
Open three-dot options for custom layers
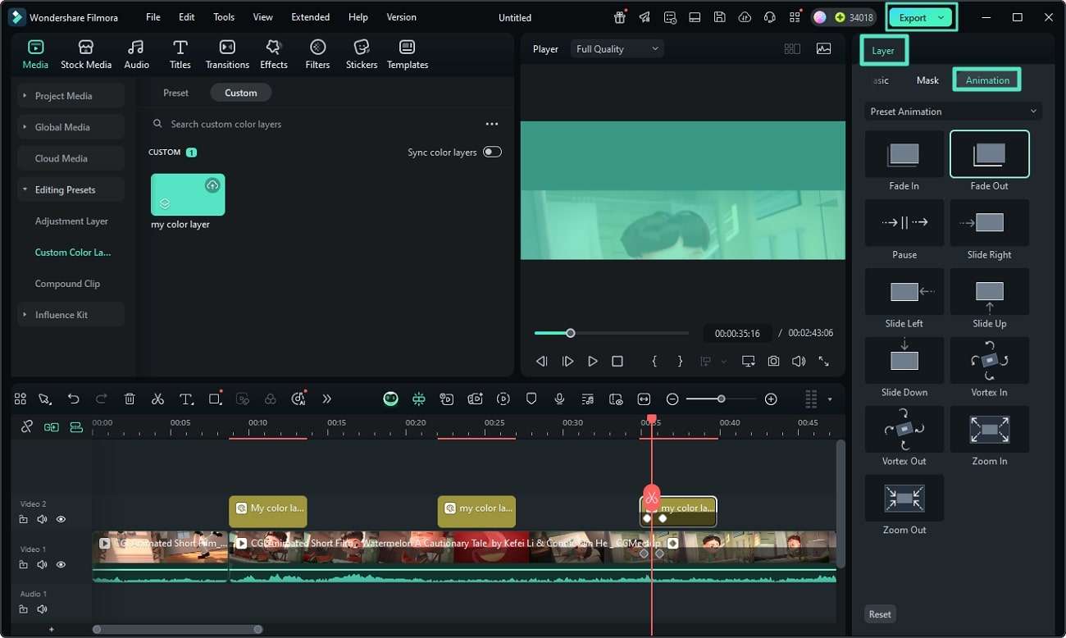(492, 124)
